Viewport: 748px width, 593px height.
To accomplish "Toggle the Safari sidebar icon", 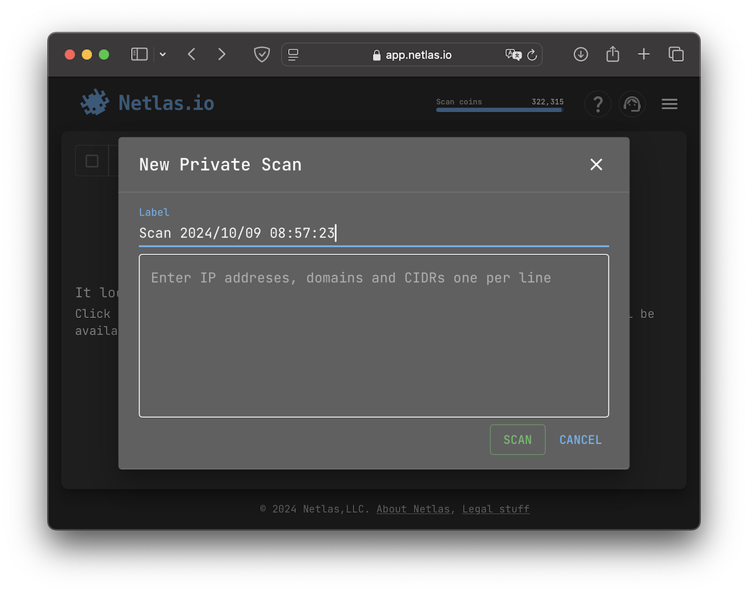I will click(139, 55).
